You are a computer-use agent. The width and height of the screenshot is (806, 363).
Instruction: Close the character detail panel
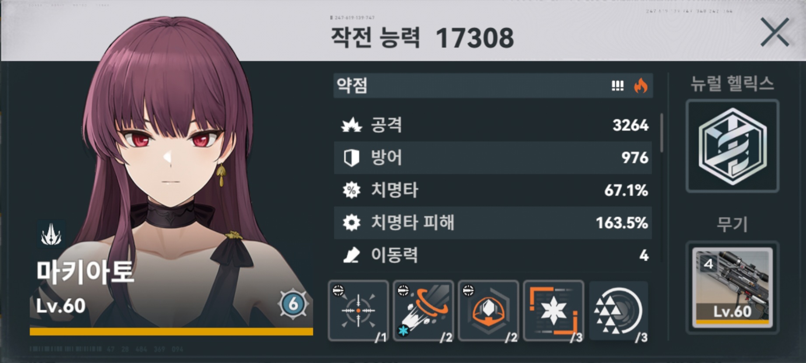tap(774, 32)
